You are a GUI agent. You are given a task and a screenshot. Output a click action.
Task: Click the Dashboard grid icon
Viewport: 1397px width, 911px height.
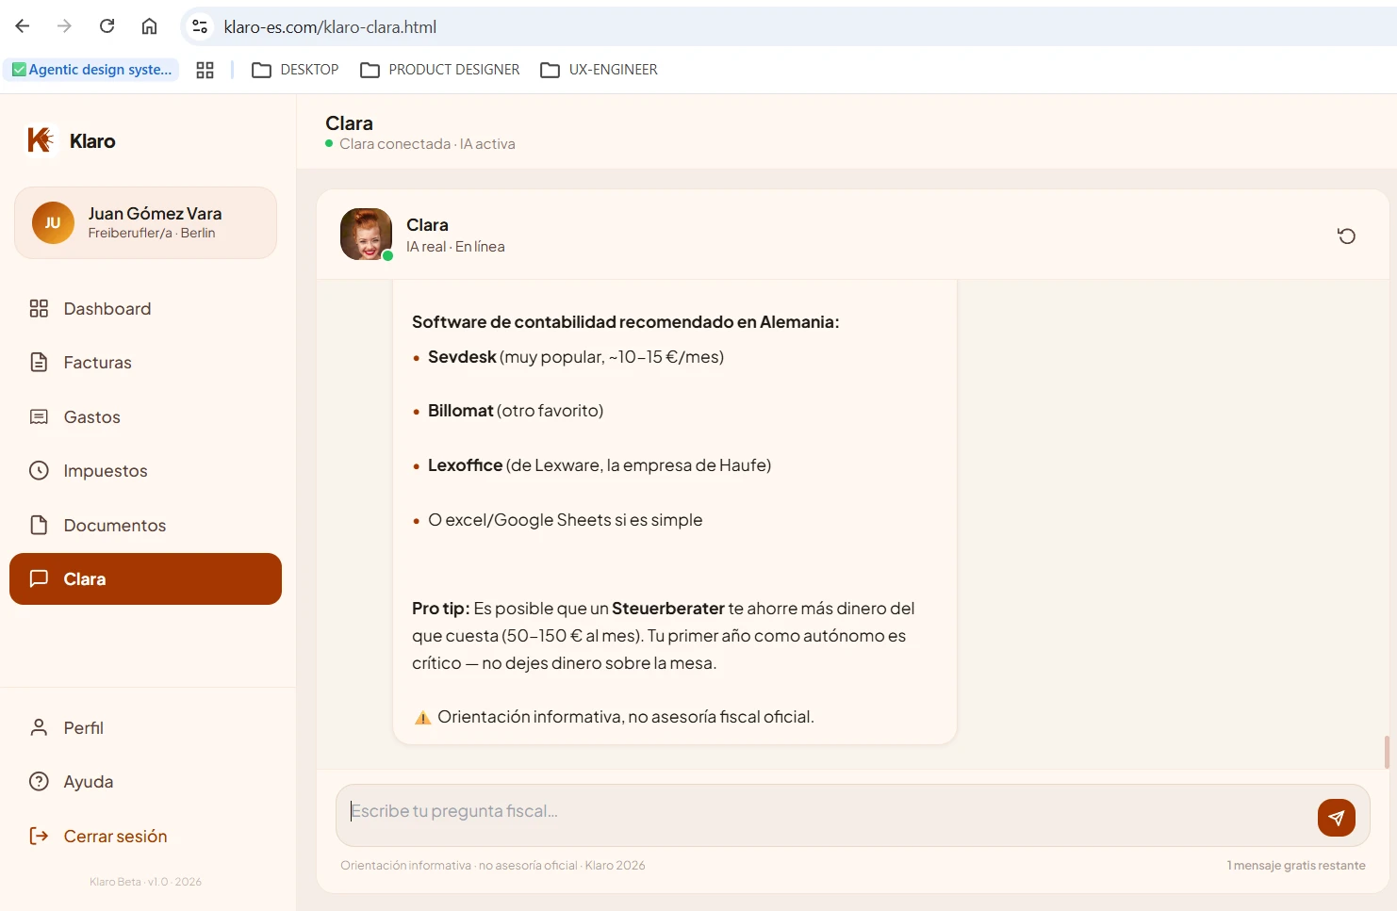click(x=39, y=308)
